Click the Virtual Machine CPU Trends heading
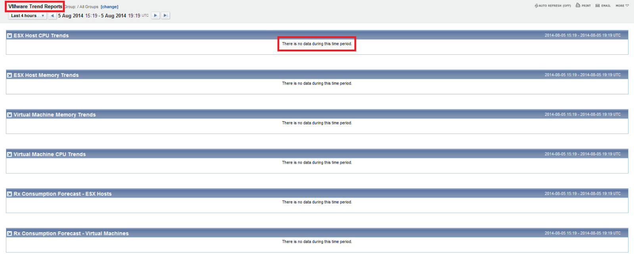 coord(50,155)
